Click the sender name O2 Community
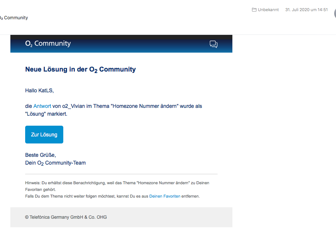The width and height of the screenshot is (336, 238). [x=14, y=18]
